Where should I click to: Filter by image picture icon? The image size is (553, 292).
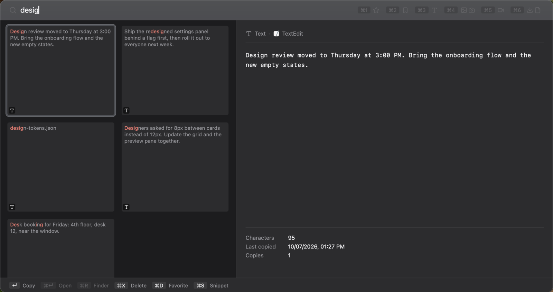[464, 10]
